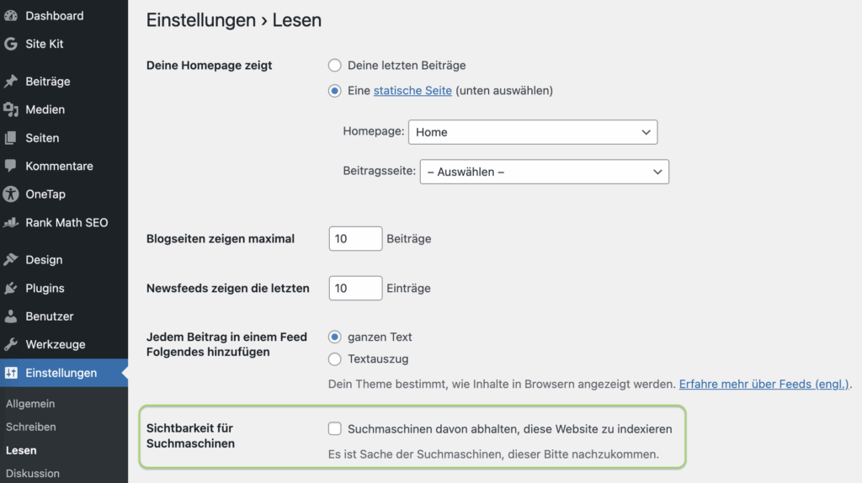862x483 pixels.
Task: Choose the 'Textauszug' feed option
Action: 335,359
